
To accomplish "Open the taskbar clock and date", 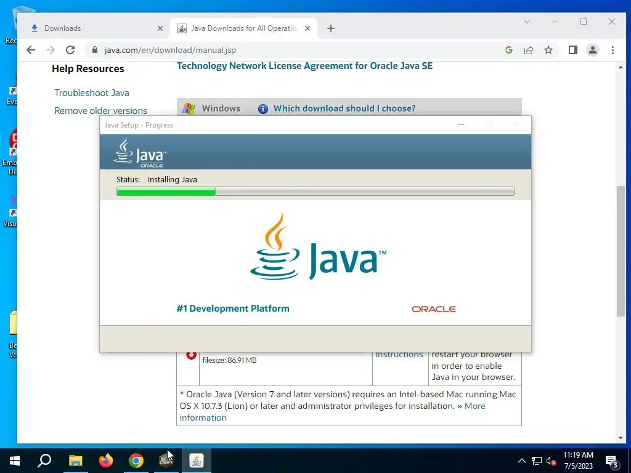I will click(578, 461).
